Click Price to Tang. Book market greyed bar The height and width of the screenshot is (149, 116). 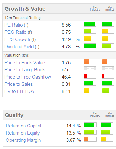click(108, 69)
